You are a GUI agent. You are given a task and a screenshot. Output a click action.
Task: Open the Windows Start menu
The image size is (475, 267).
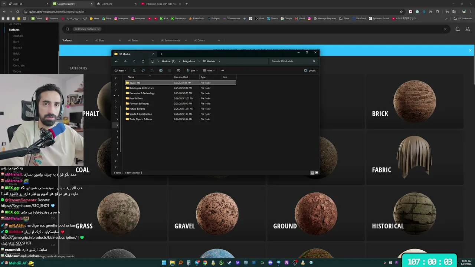(x=164, y=263)
